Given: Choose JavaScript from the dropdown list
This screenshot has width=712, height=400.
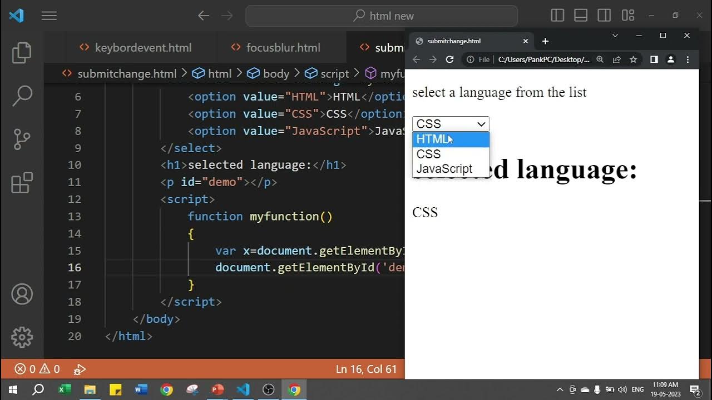Looking at the screenshot, I should point(451,168).
